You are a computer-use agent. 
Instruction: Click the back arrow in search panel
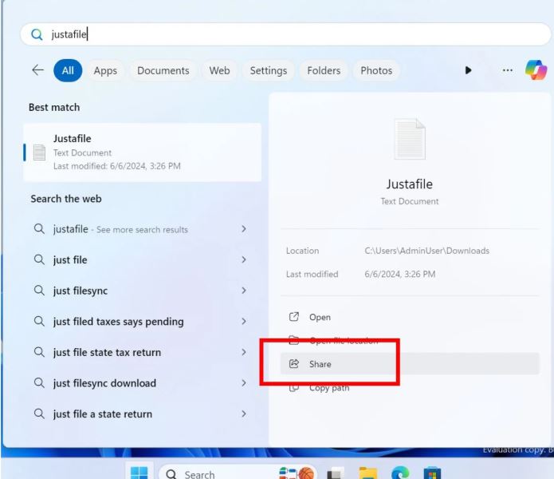click(x=37, y=70)
